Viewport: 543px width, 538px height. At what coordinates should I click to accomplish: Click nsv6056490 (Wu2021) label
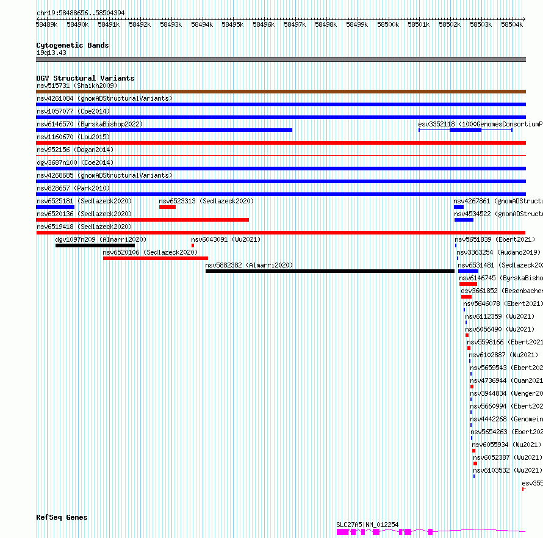point(500,329)
